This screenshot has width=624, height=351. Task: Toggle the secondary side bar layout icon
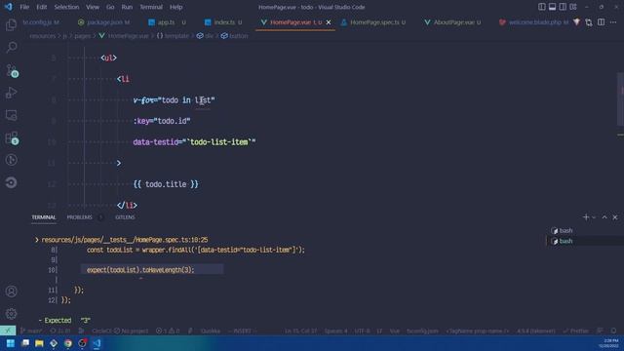tap(563, 7)
